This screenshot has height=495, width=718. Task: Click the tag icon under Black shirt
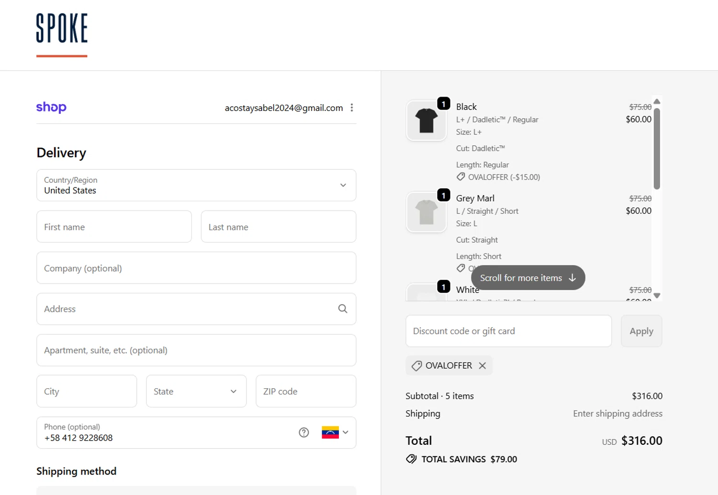(460, 176)
